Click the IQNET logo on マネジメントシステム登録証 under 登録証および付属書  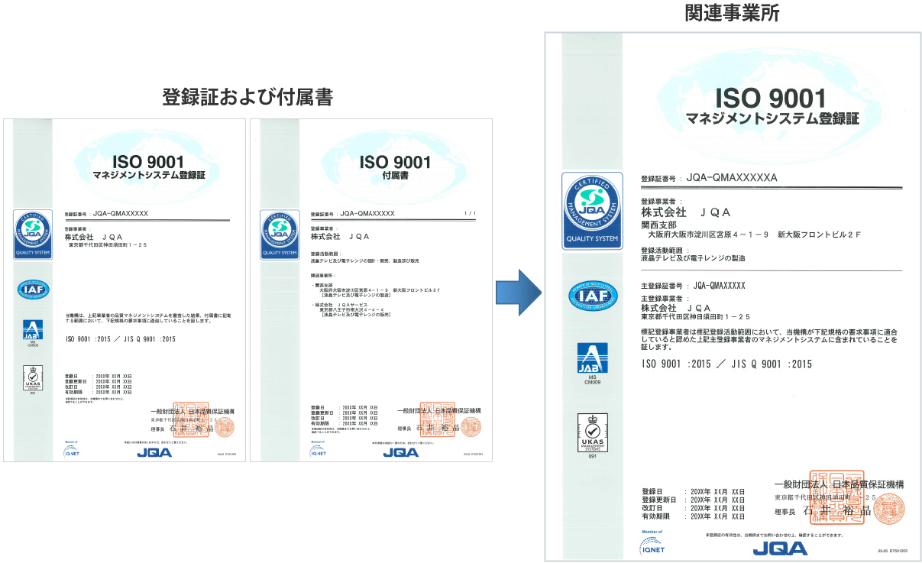click(72, 450)
